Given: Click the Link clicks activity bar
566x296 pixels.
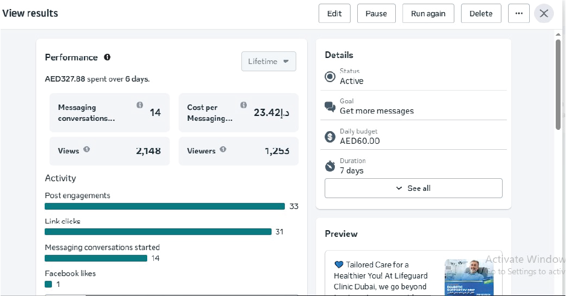Looking at the screenshot, I should tap(158, 232).
